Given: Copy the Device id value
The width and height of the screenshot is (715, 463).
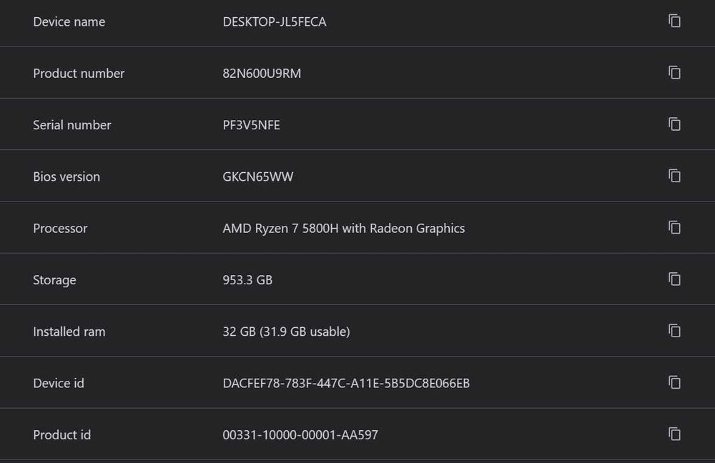Looking at the screenshot, I should point(674,383).
